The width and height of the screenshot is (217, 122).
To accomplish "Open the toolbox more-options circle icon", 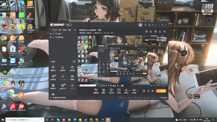I will (74, 62).
